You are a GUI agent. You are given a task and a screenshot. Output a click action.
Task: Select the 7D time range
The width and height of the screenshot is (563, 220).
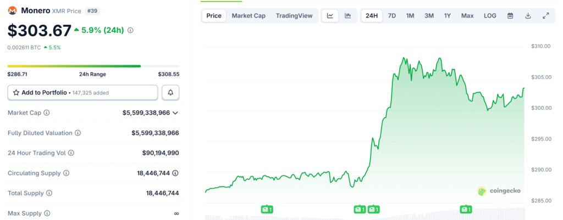(391, 16)
